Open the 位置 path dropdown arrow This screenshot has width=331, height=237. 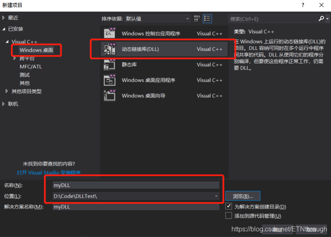216,196
